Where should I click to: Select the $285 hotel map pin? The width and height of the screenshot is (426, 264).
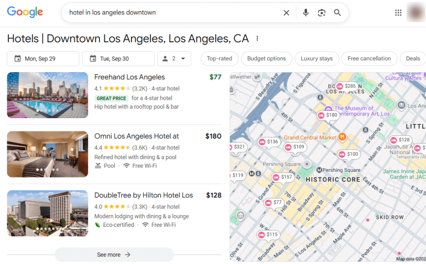pyautogui.click(x=346, y=86)
